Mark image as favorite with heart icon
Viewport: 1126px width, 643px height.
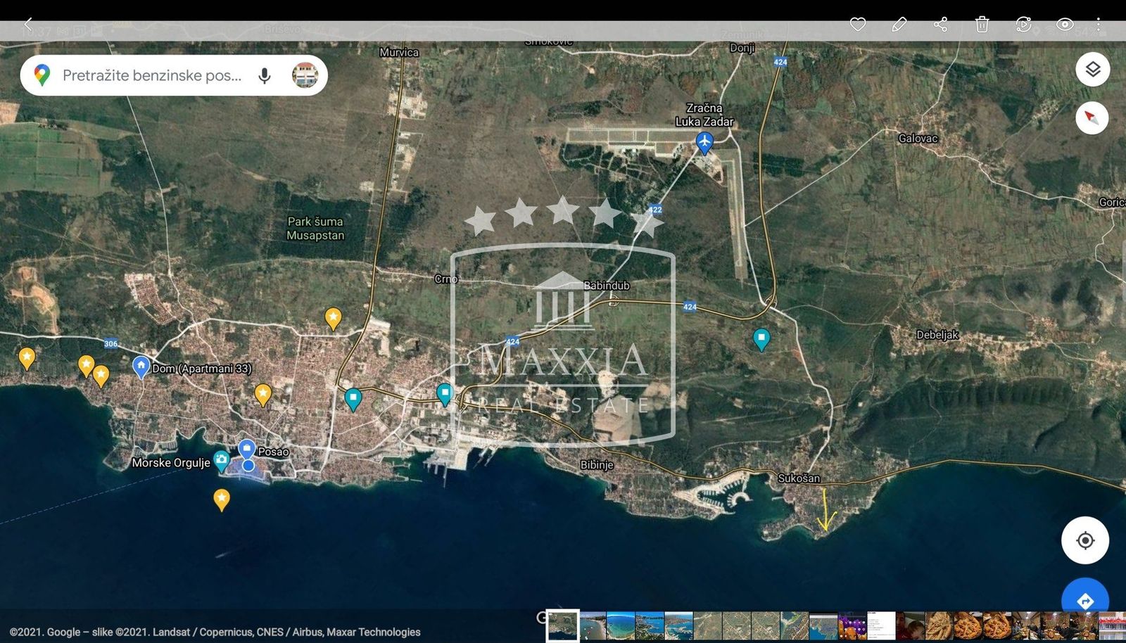pyautogui.click(x=857, y=25)
